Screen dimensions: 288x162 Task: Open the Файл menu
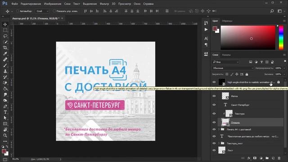[14, 4]
